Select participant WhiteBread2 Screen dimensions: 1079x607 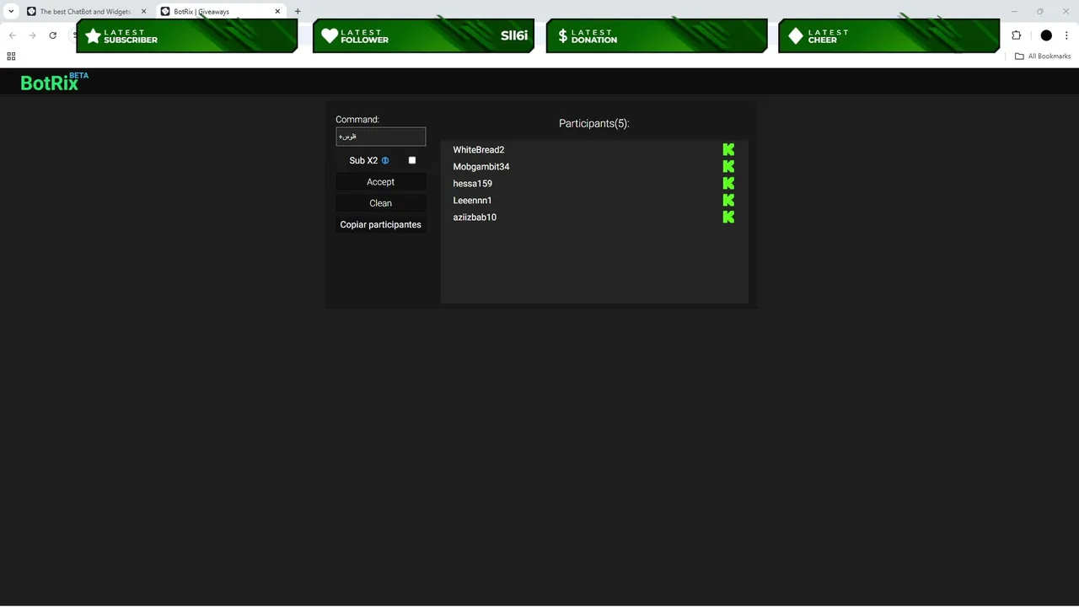coord(479,150)
